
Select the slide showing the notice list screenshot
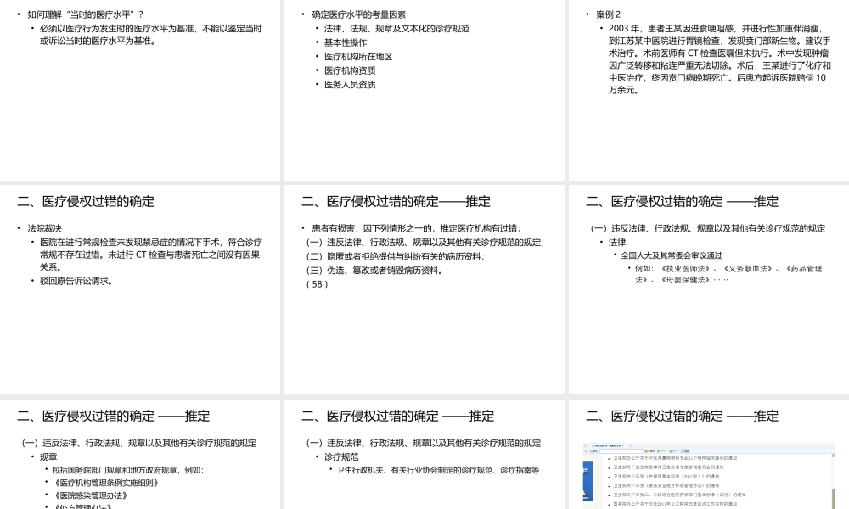click(709, 455)
